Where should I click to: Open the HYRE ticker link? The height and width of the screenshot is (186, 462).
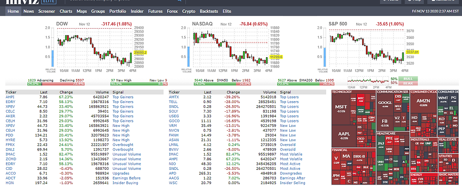10,140
